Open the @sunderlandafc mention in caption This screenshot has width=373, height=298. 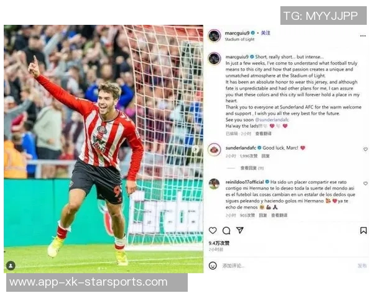tap(272, 120)
